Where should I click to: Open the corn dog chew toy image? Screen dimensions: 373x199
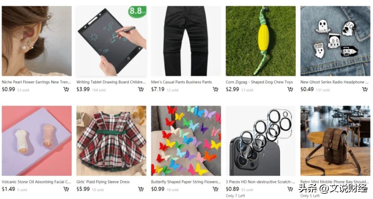tap(261, 41)
